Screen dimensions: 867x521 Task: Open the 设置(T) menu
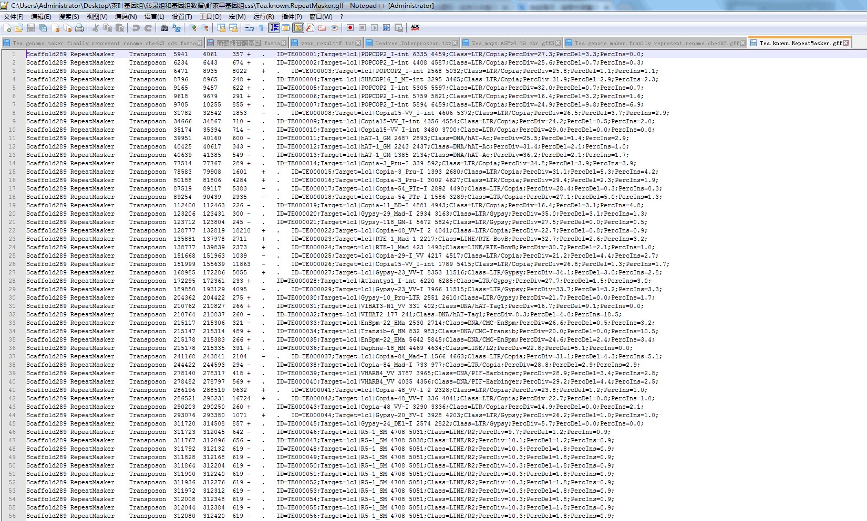coord(182,17)
